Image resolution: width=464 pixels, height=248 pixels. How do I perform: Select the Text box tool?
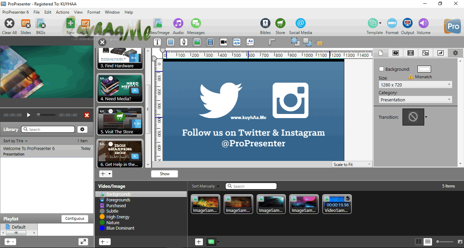click(x=157, y=42)
